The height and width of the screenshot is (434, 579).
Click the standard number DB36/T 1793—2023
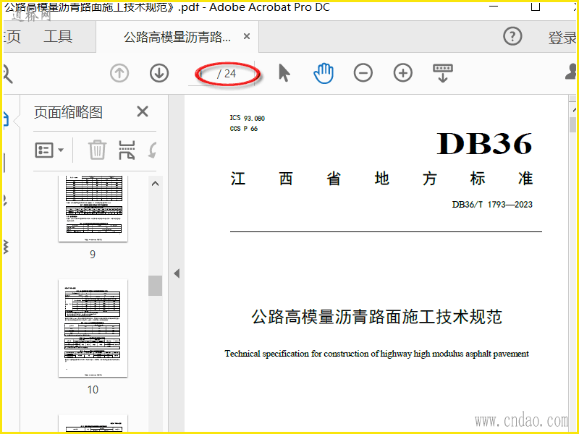(492, 205)
